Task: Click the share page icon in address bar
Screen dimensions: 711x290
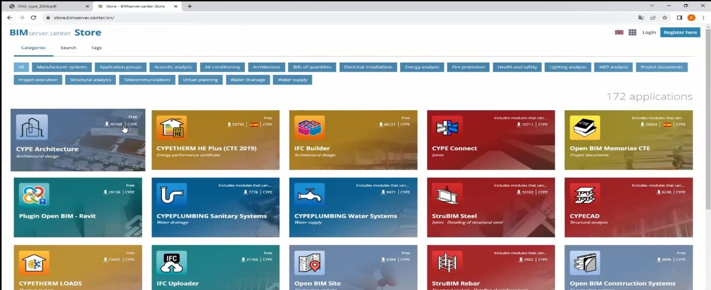Action: [653, 17]
